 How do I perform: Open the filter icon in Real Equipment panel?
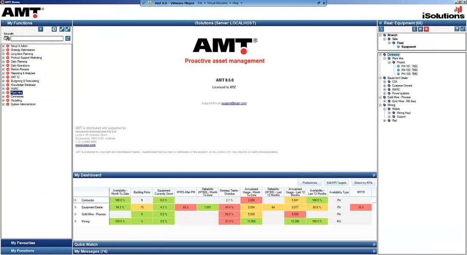pyautogui.click(x=457, y=28)
